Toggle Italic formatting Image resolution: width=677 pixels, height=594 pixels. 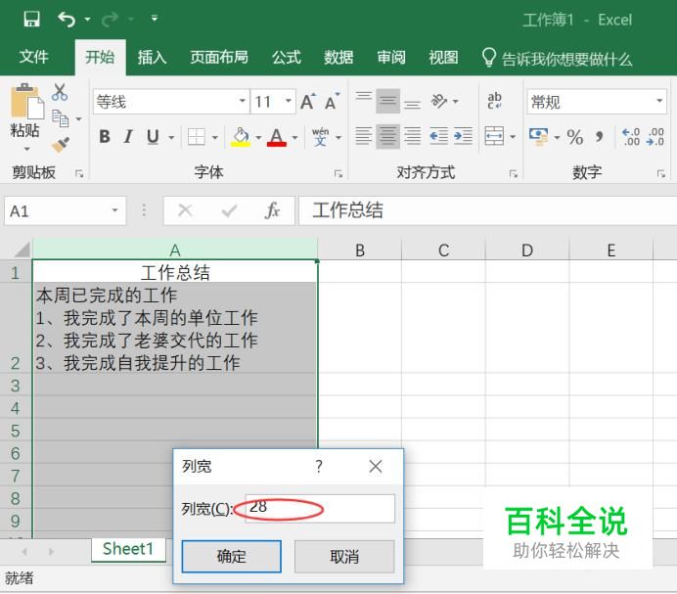click(128, 136)
